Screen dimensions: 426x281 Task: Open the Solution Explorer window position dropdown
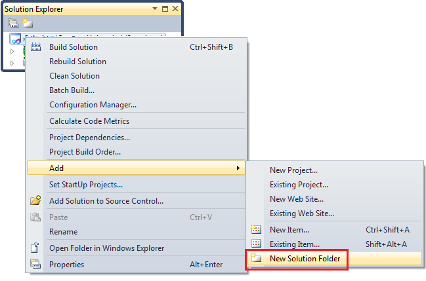155,9
